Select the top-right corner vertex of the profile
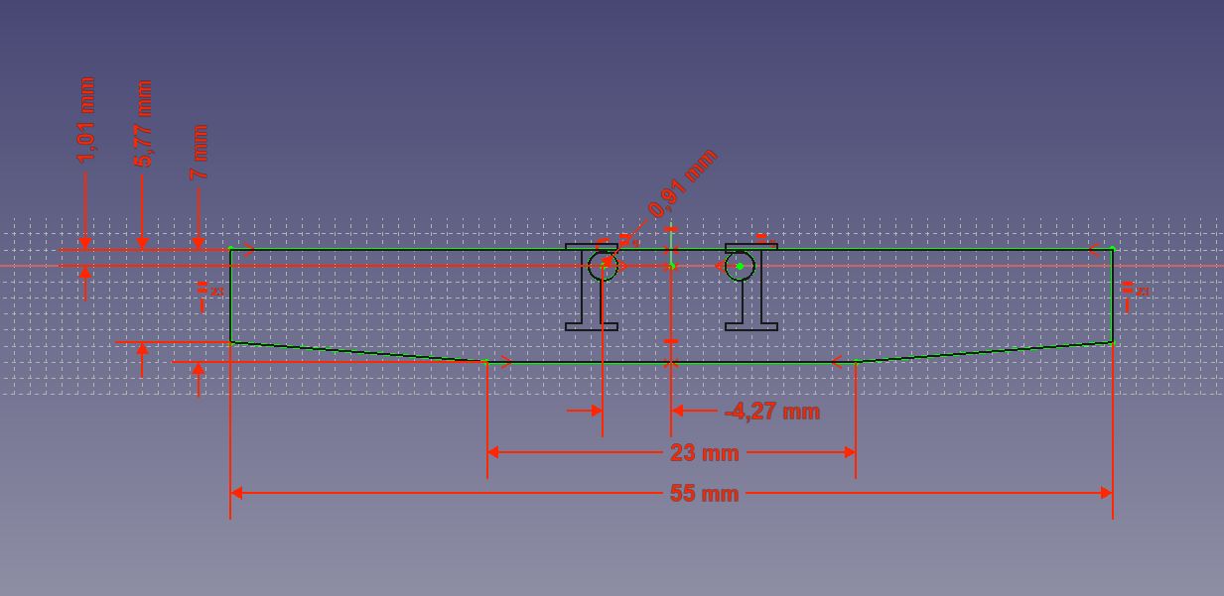Screen dimensions: 1224x596 point(1112,249)
